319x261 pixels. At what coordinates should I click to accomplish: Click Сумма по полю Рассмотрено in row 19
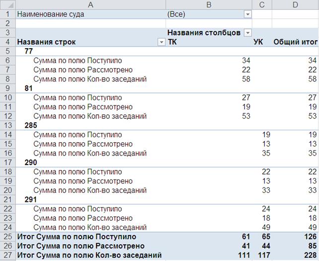click(x=83, y=181)
